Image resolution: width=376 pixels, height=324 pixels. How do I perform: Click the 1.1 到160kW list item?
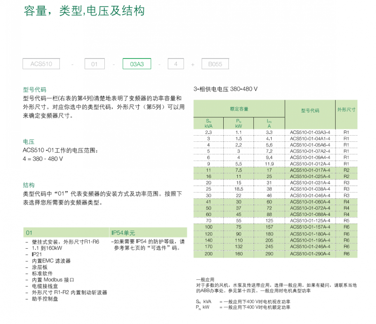coord(44,248)
